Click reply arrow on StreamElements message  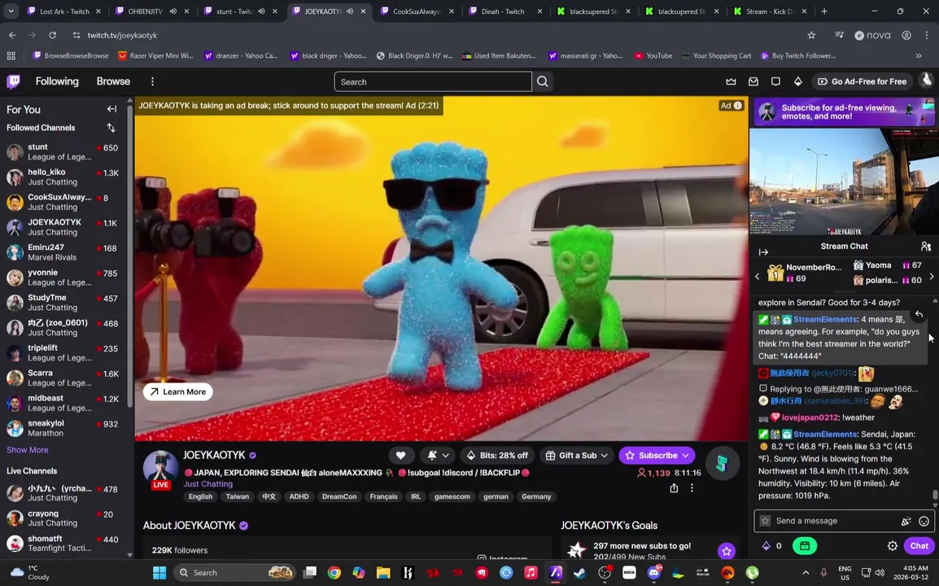pos(919,315)
